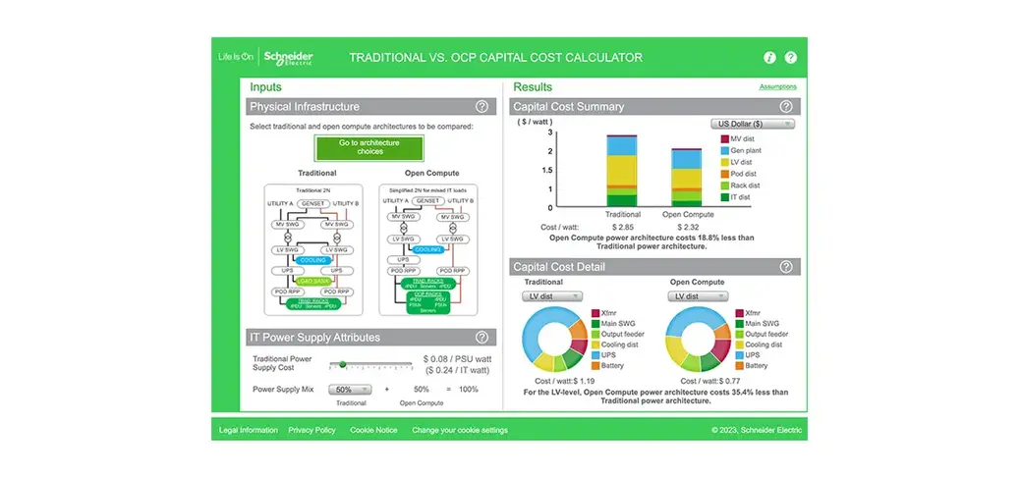The height and width of the screenshot is (477, 1020).
Task: Open the Assumptions link
Action: (777, 87)
